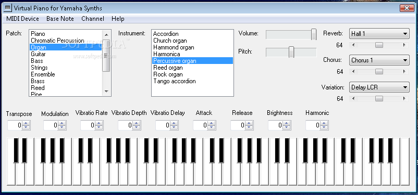Select Harmonica instrument

pyautogui.click(x=192, y=54)
